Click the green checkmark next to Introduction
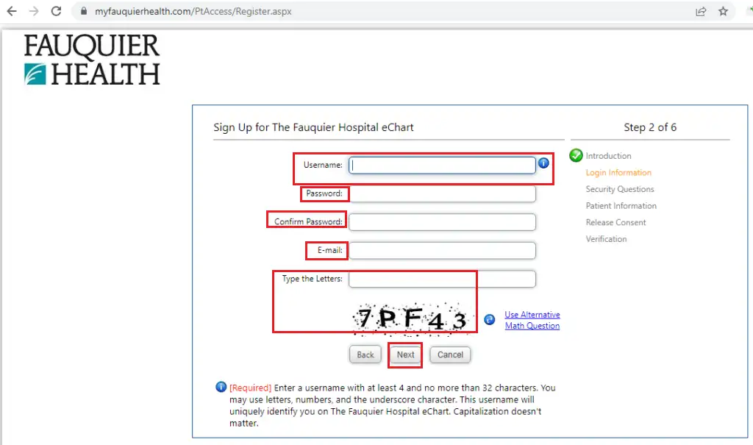Image resolution: width=753 pixels, height=445 pixels. coord(576,155)
